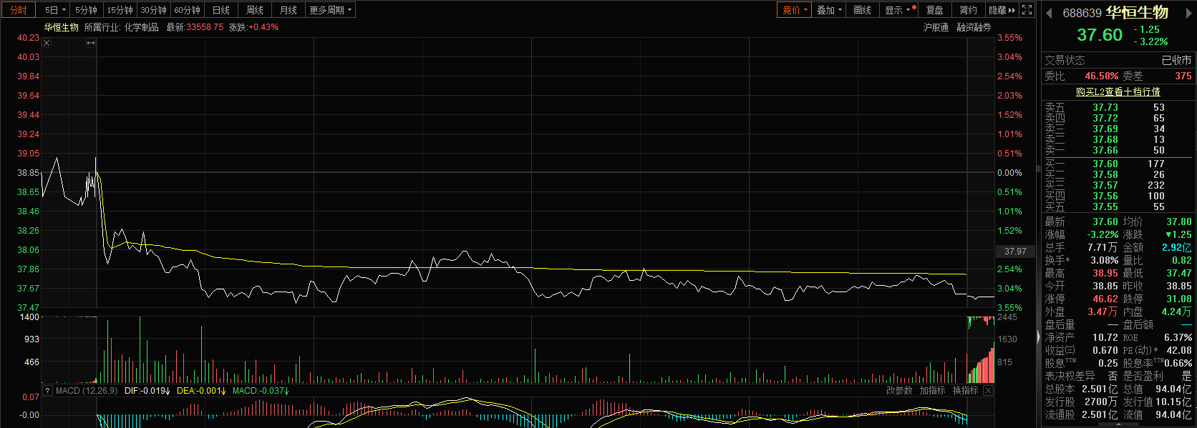The height and width of the screenshot is (428, 1197).
Task: Click the 画线 drawing tool button
Action: coord(863,10)
